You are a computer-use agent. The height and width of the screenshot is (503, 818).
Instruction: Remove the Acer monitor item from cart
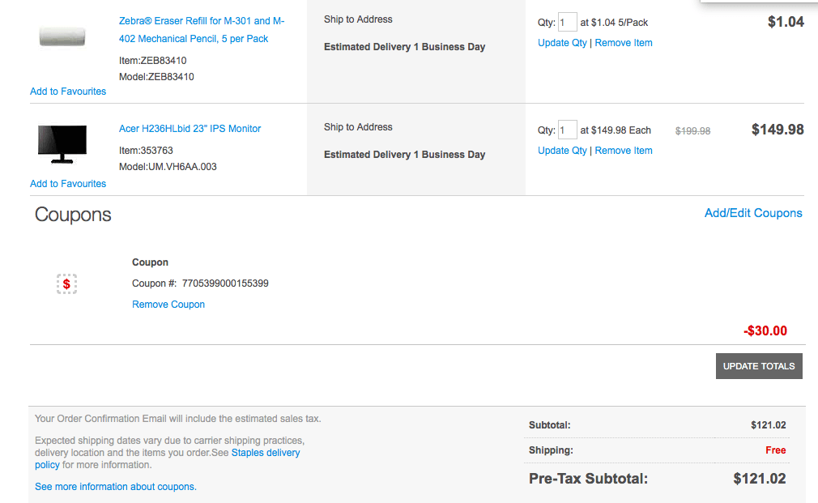coord(623,151)
